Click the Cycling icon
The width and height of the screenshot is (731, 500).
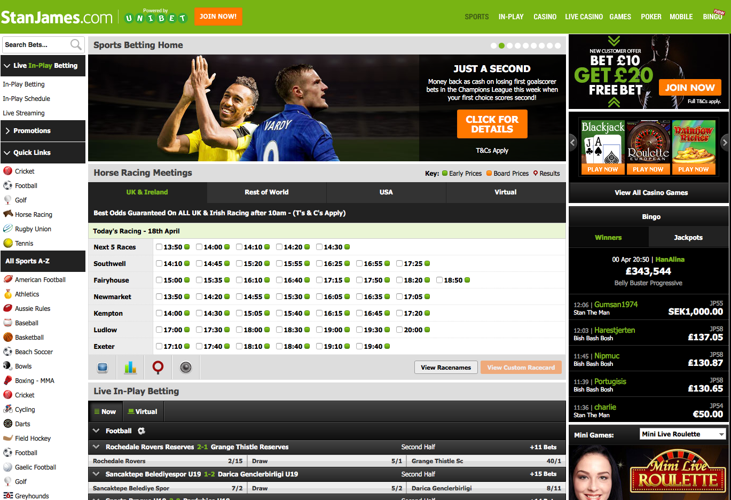tap(7, 409)
